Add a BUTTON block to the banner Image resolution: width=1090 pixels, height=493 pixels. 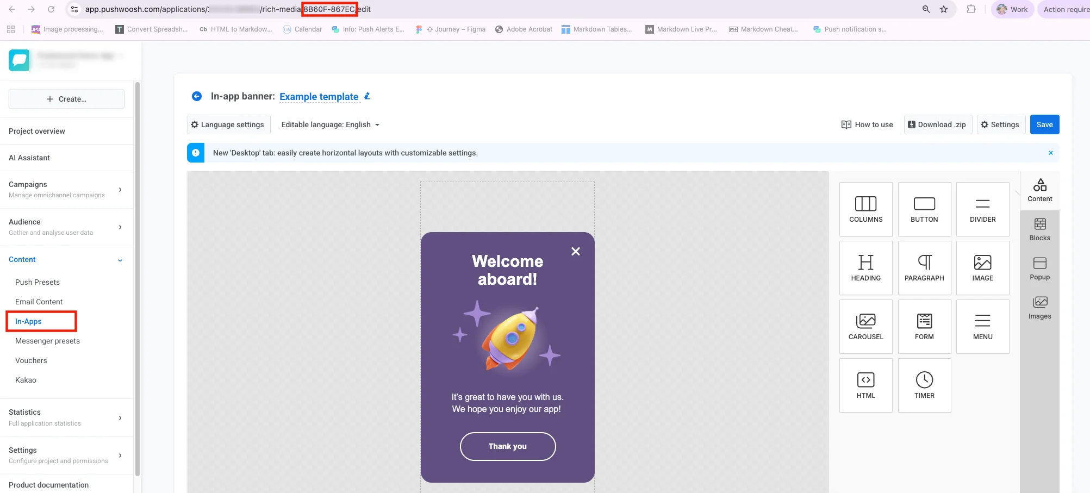[924, 209]
